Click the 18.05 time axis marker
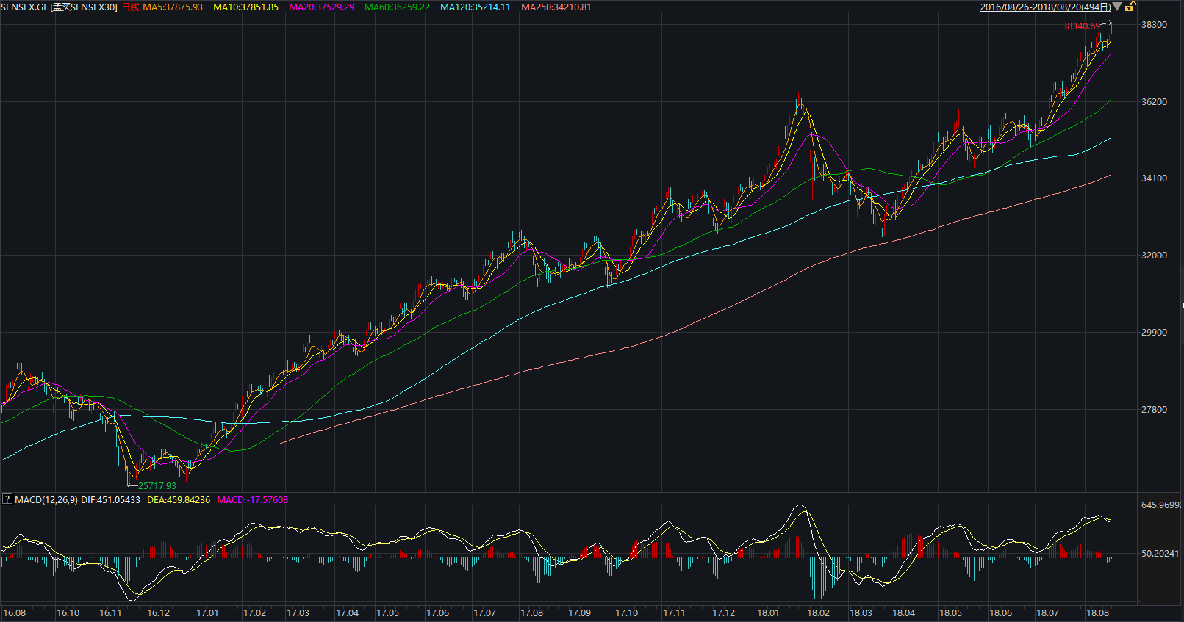The image size is (1184, 622). [x=951, y=613]
